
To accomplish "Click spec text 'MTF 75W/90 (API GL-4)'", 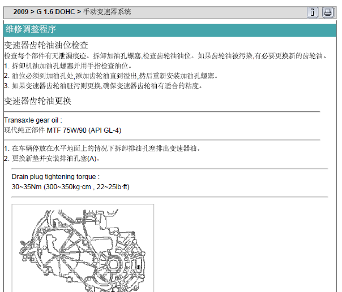I will click(x=84, y=130).
